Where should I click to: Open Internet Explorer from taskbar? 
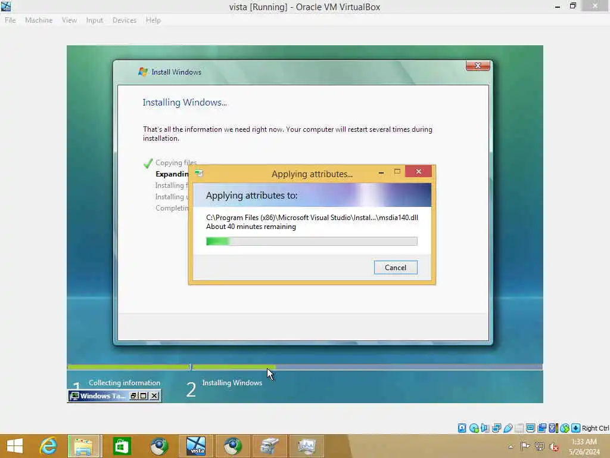[x=48, y=446]
